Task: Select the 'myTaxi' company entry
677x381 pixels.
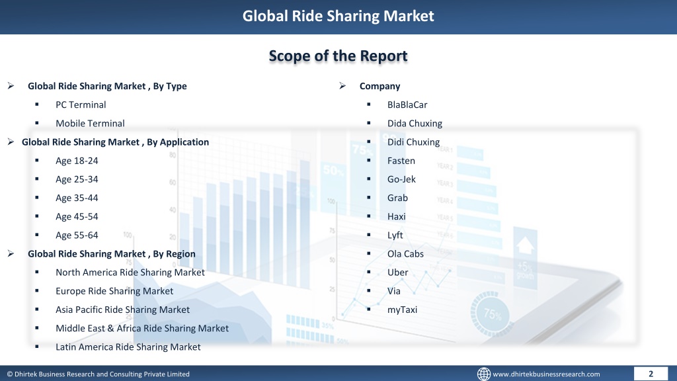Action: (403, 310)
